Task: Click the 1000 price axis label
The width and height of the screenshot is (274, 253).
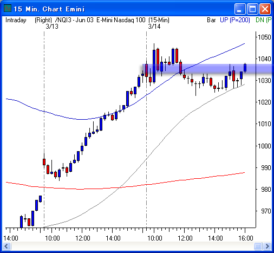Action: [x=264, y=146]
